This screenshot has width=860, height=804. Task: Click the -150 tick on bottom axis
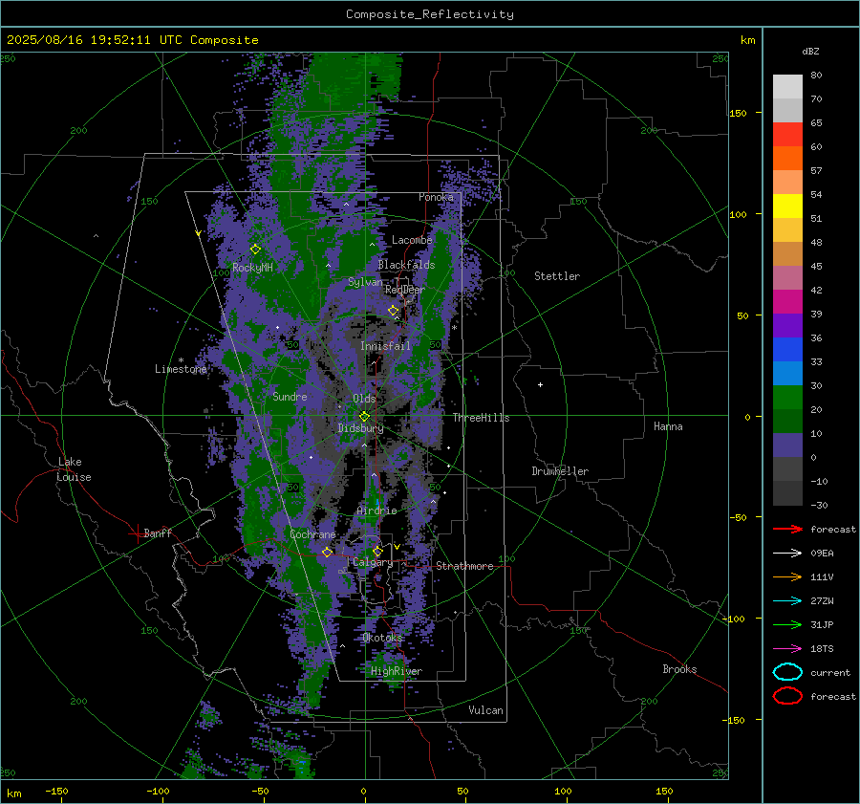(x=56, y=792)
